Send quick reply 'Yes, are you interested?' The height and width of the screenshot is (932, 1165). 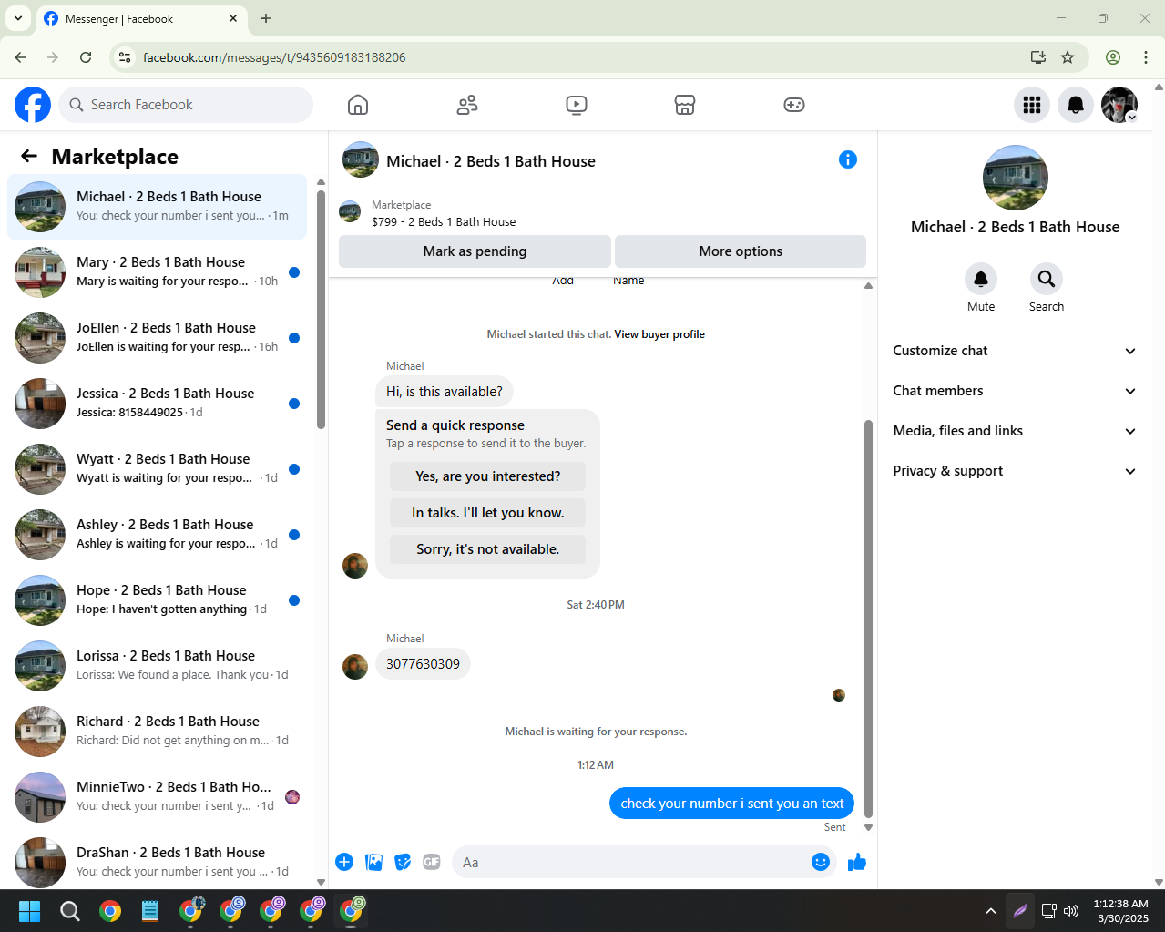pos(488,476)
